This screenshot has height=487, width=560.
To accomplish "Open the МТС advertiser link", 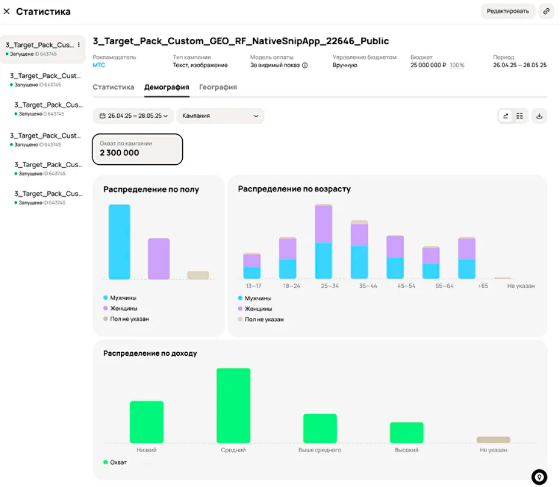I will point(98,65).
